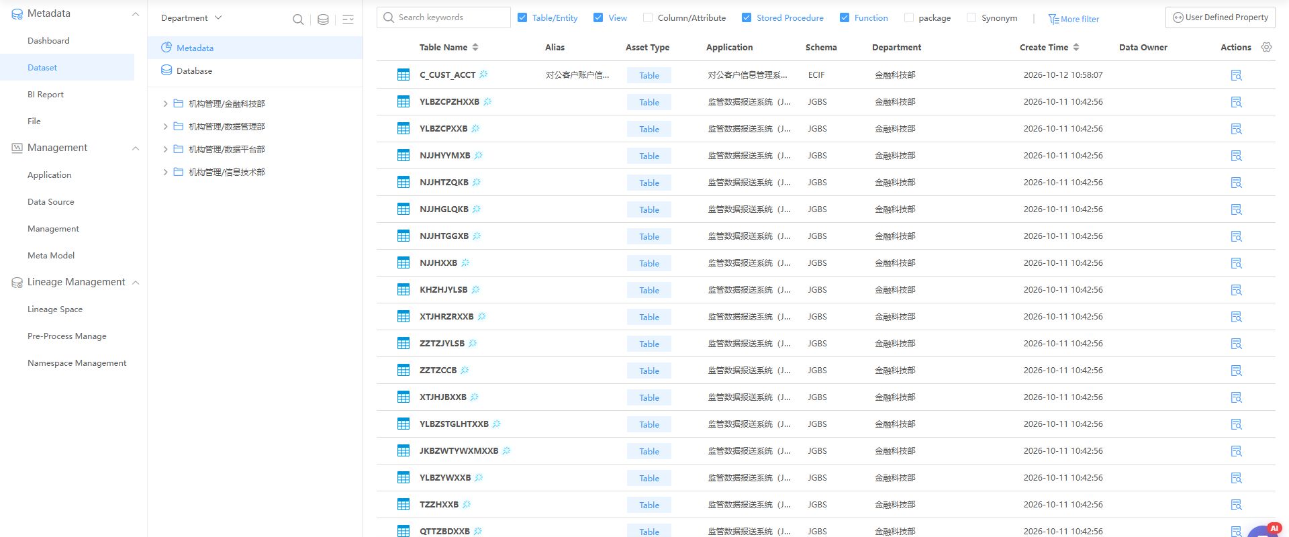View details icon for KHZHJYLSB row
This screenshot has height=537, width=1289.
coord(1236,290)
